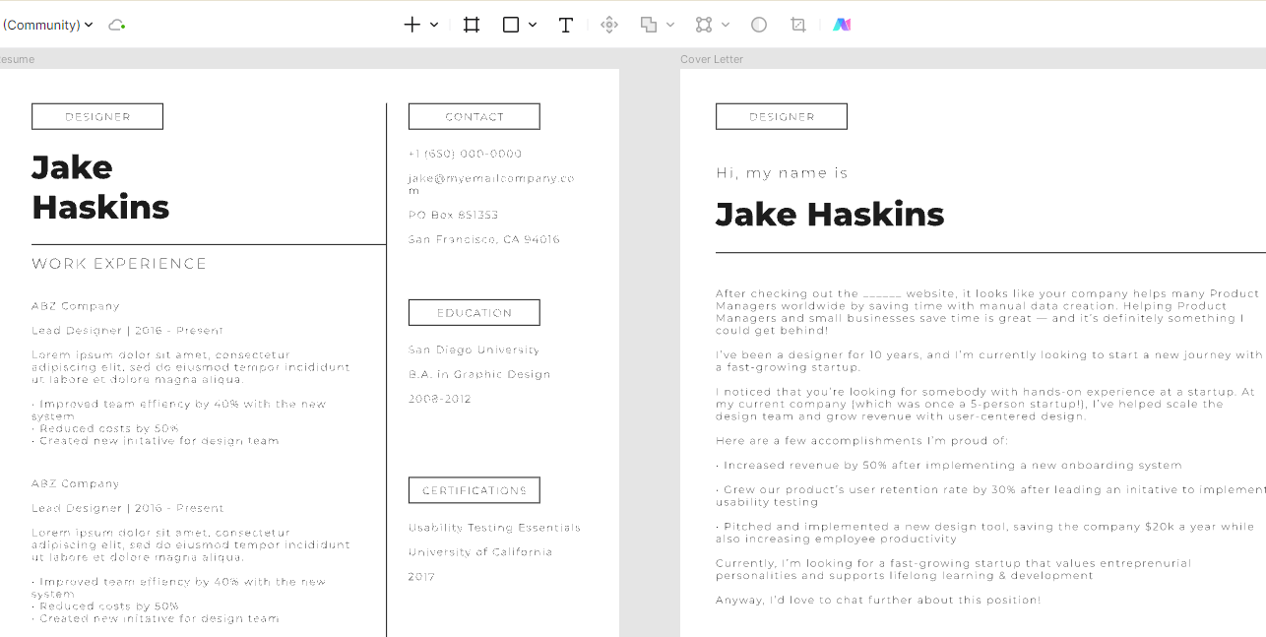This screenshot has width=1266, height=637.
Task: Click the EDUCATION section box
Action: click(x=475, y=312)
